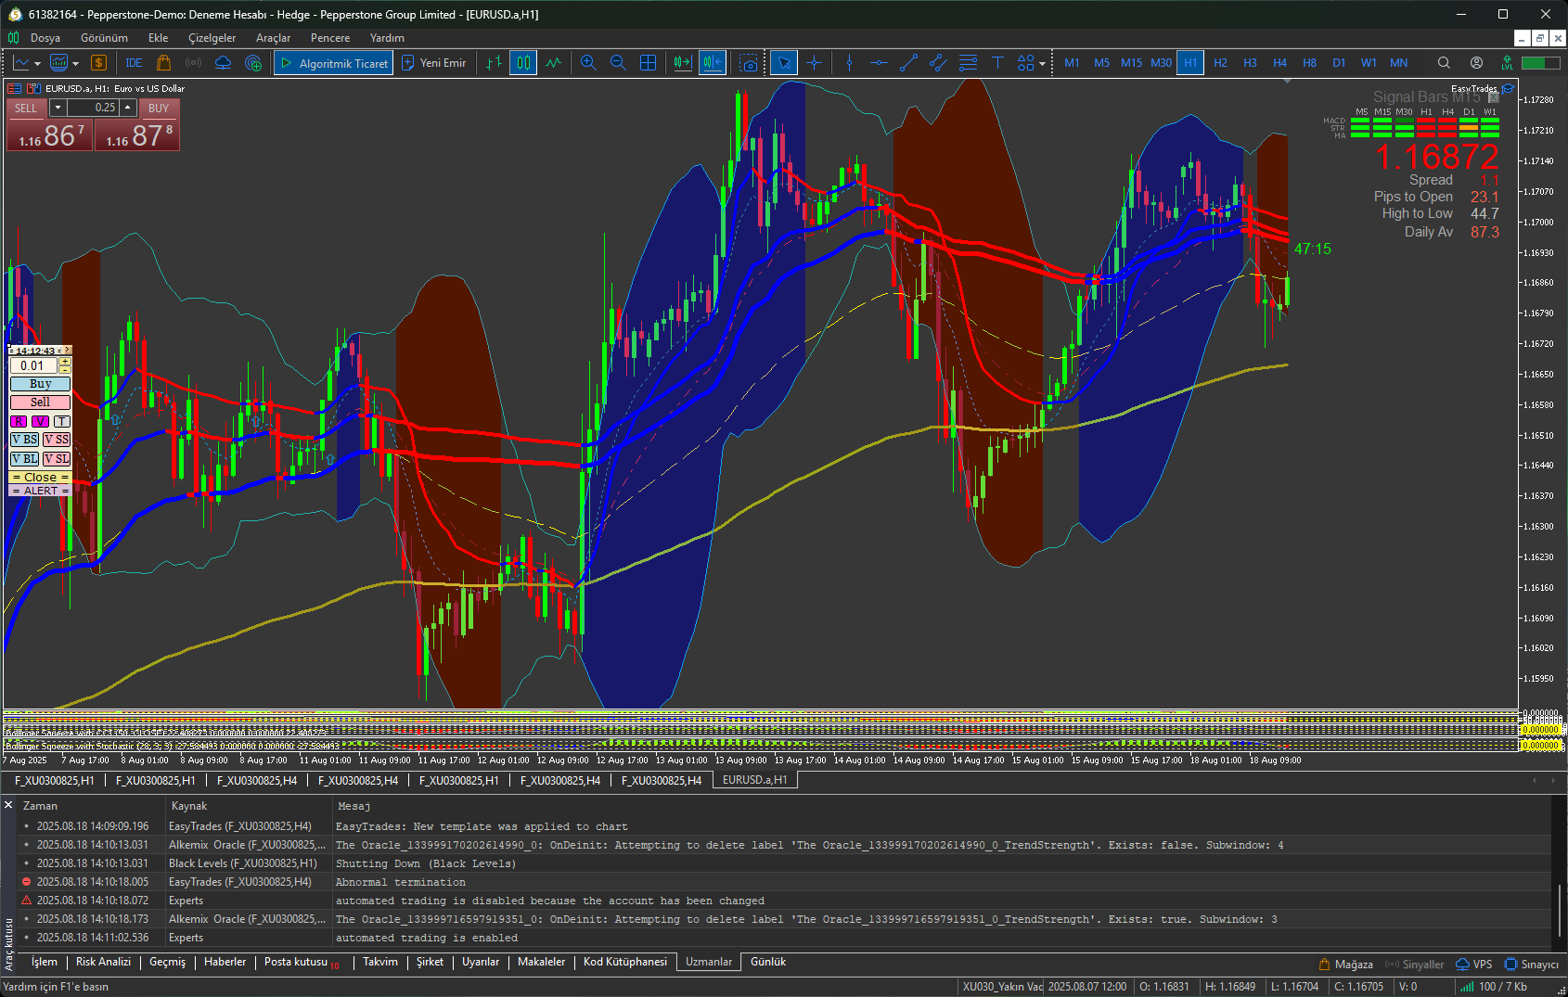The image size is (1568, 997).
Task: Switch chart to bar chart type
Action: 494,63
